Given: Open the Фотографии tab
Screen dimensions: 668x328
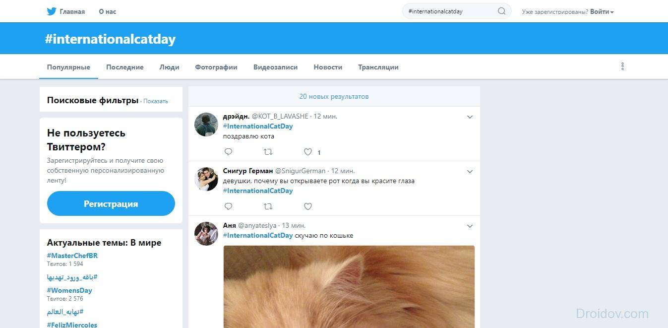Looking at the screenshot, I should pos(216,67).
